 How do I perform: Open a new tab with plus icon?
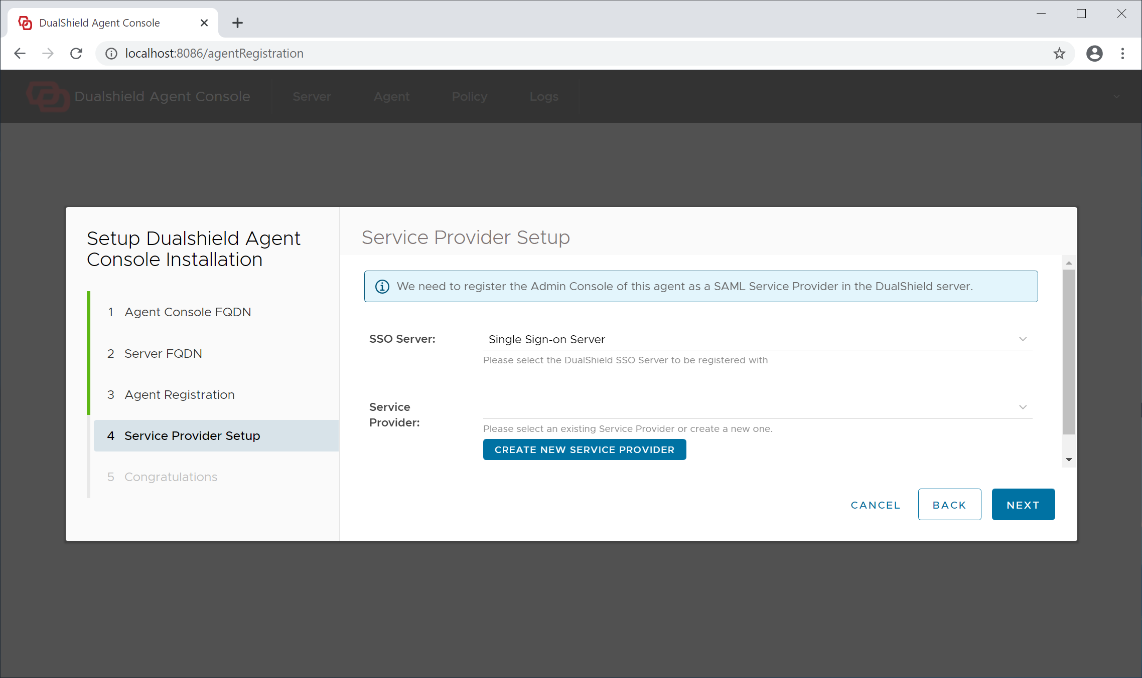click(x=237, y=23)
